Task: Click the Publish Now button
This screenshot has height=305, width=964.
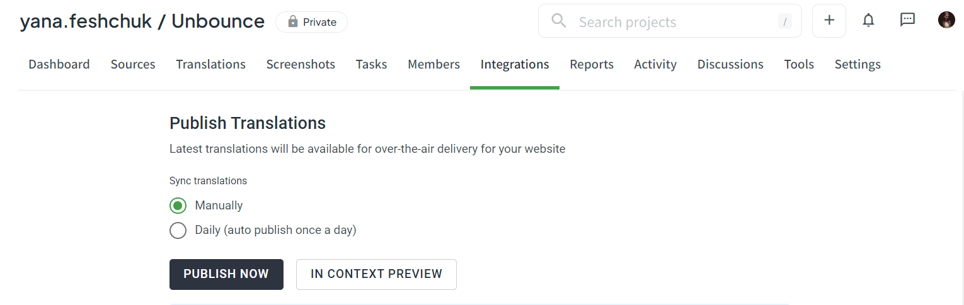Action: (226, 274)
